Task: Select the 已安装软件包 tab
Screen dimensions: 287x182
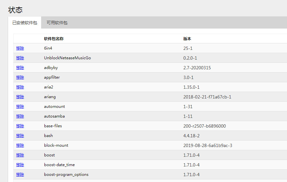Action: 25,23
